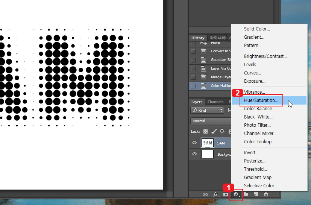Choose Invert from the menu
The image size is (311, 205).
249,153
